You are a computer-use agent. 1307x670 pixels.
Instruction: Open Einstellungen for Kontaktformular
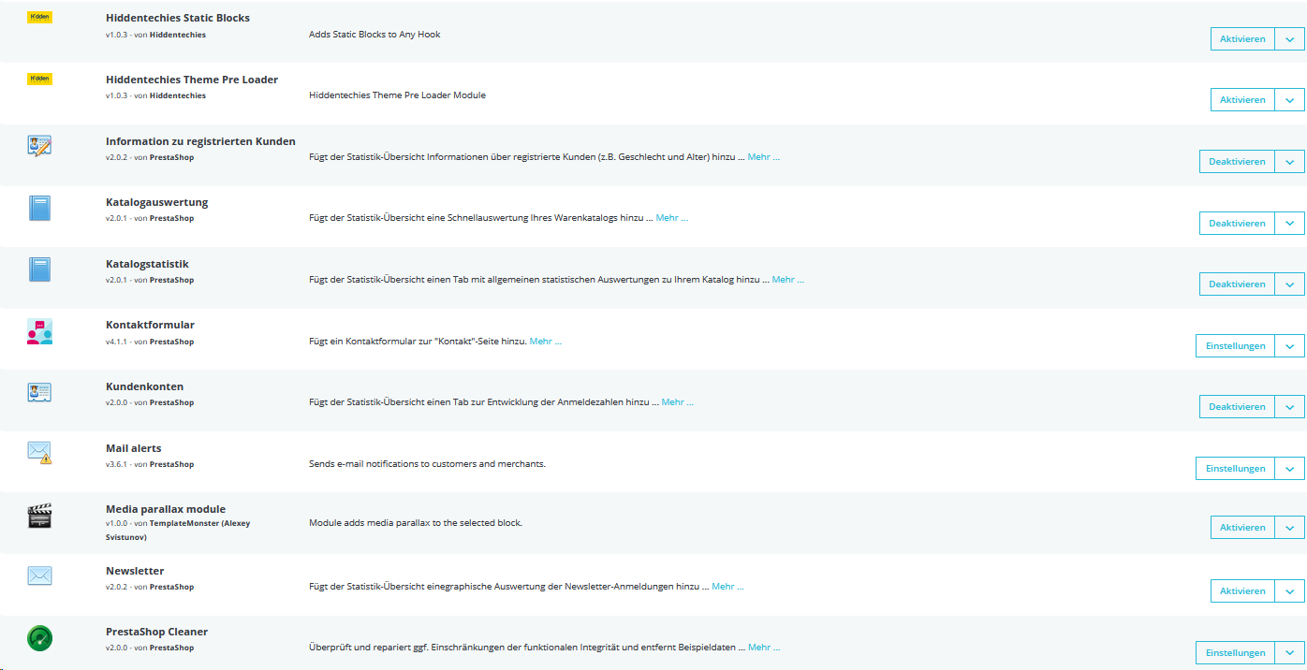tap(1235, 346)
